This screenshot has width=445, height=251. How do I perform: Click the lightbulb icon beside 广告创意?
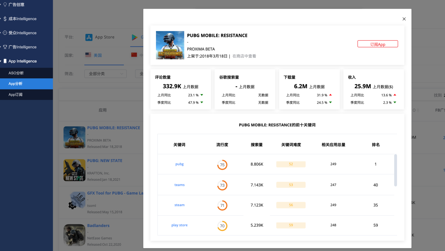(5, 5)
